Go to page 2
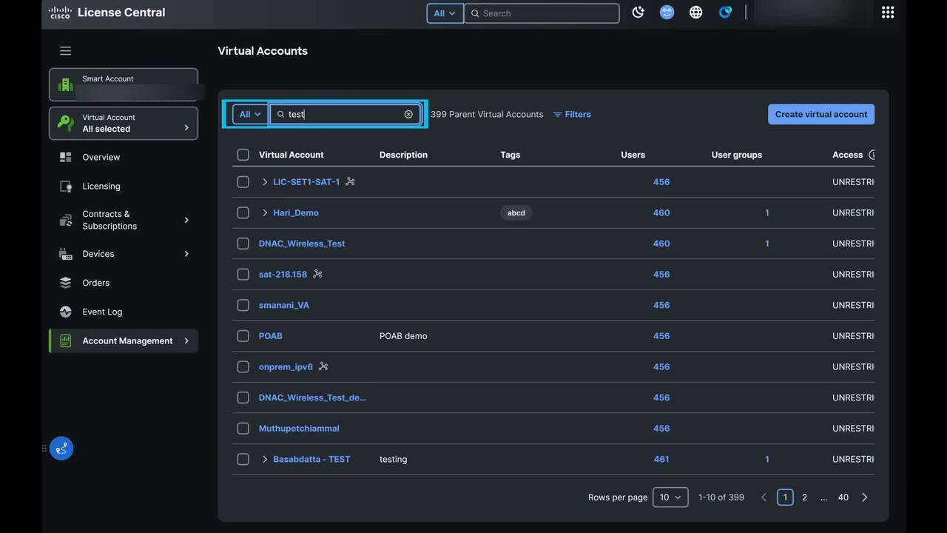 (804, 497)
